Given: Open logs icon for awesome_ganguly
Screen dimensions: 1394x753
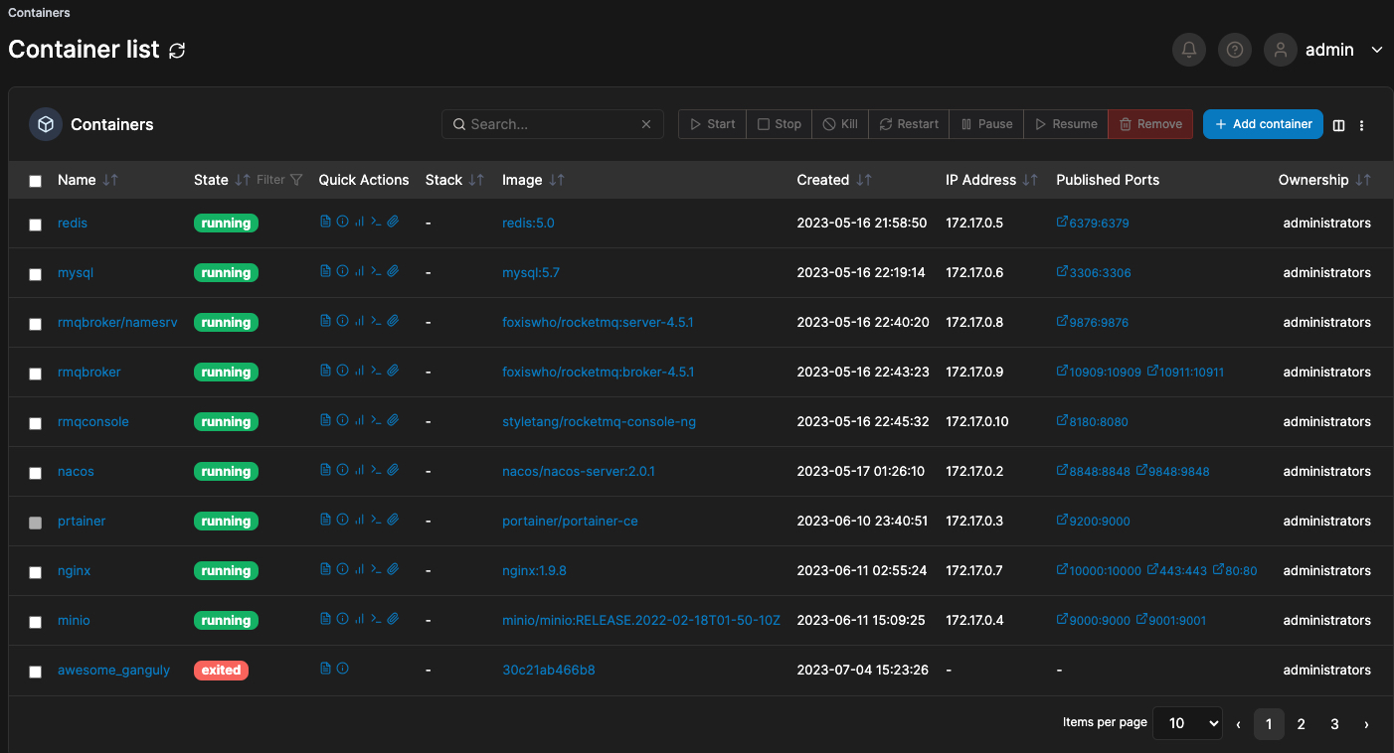Looking at the screenshot, I should (325, 669).
